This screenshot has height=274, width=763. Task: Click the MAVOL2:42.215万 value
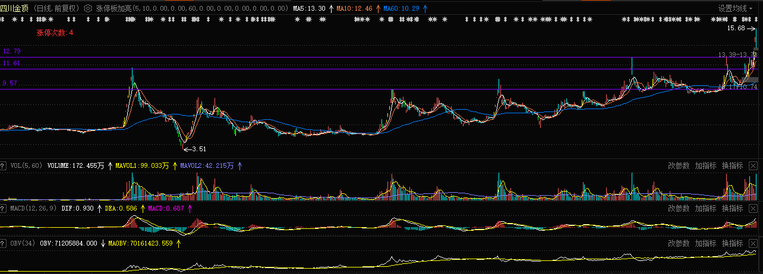tap(207, 166)
